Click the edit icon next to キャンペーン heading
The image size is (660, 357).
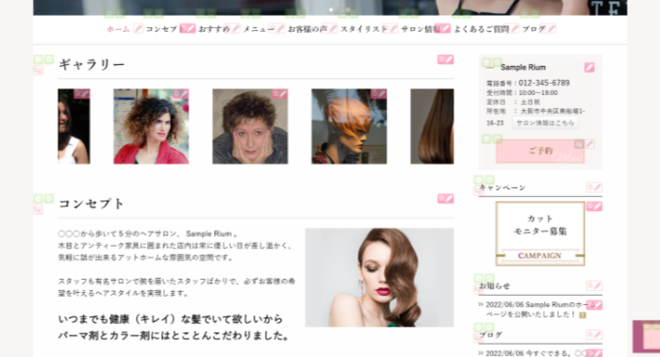point(594,187)
